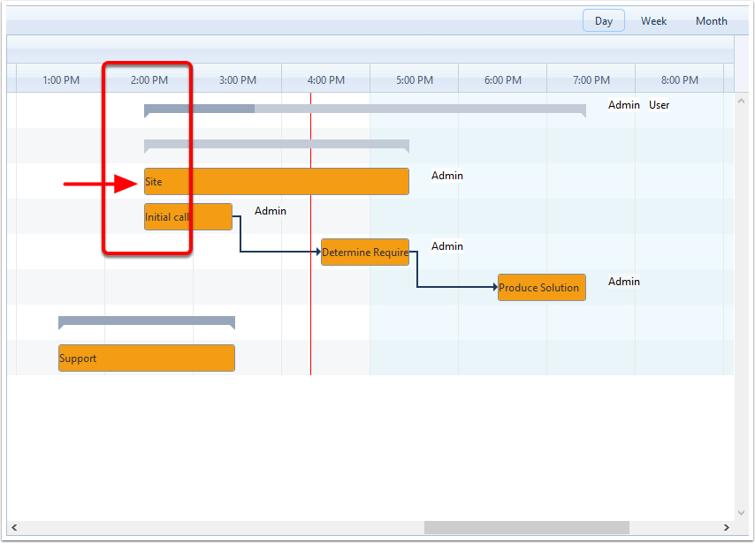Screen dimensions: 755x543
Task: Select the Site task bar
Action: (277, 181)
